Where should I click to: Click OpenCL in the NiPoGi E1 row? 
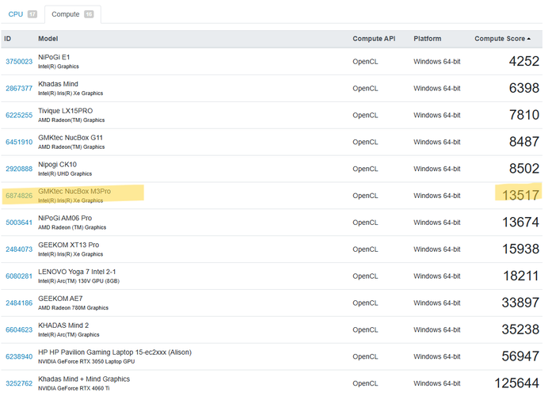point(365,62)
